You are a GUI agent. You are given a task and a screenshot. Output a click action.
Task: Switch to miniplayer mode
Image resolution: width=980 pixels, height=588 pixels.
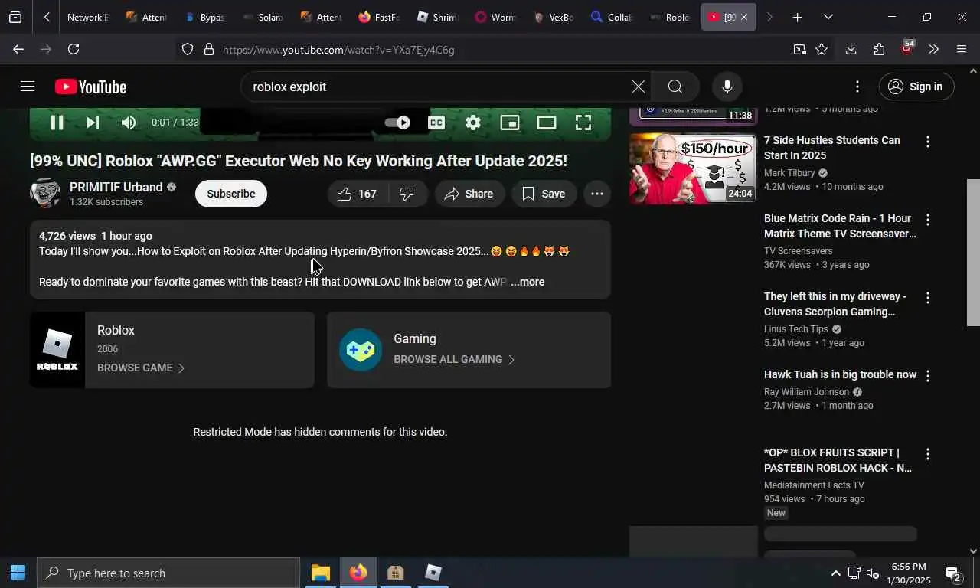[510, 122]
